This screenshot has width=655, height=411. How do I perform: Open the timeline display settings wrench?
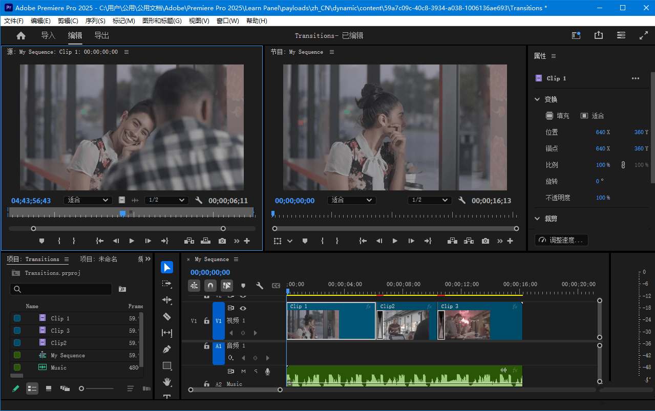[x=260, y=285]
